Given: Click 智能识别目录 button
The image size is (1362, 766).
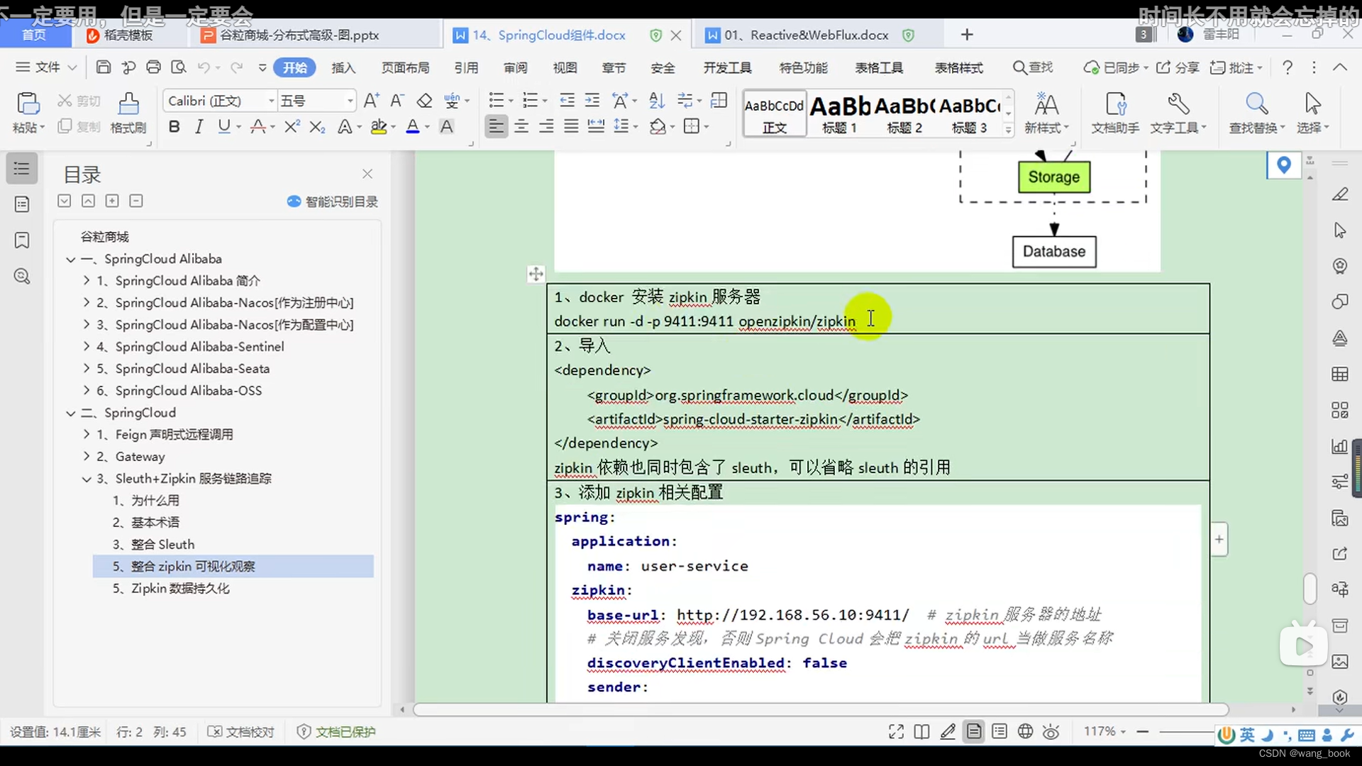Looking at the screenshot, I should 333,202.
